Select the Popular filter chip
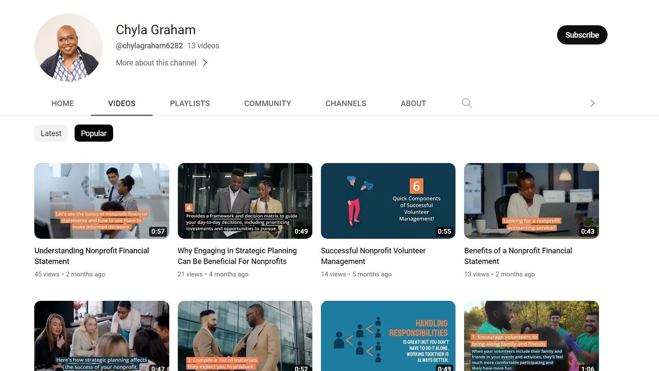Image resolution: width=659 pixels, height=371 pixels. (x=93, y=133)
